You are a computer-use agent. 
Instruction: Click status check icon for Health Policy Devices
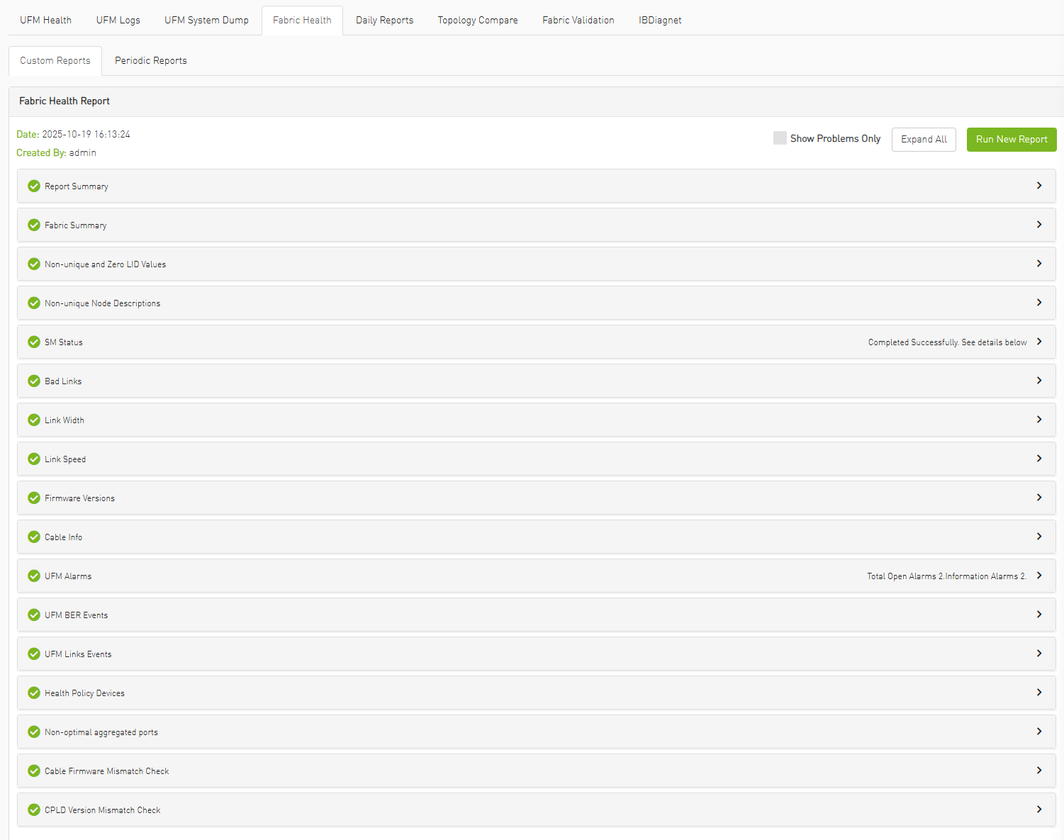34,693
